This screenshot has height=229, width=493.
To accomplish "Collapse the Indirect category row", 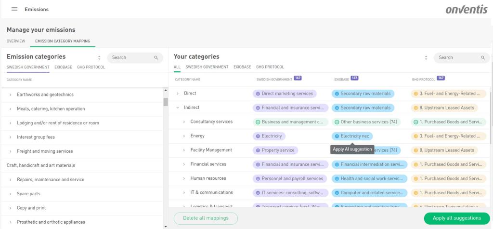I will click(x=178, y=108).
